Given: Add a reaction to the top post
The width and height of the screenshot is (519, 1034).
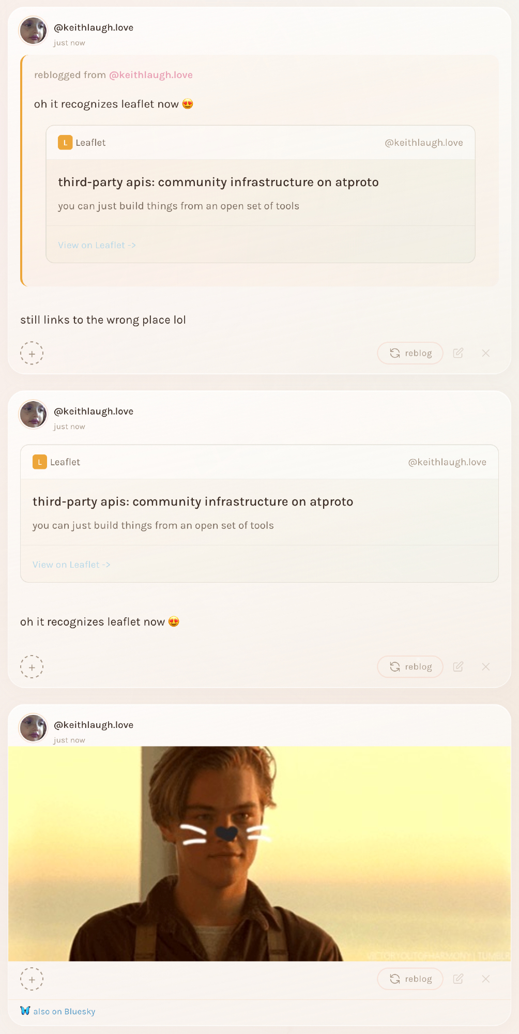Looking at the screenshot, I should click(x=32, y=354).
